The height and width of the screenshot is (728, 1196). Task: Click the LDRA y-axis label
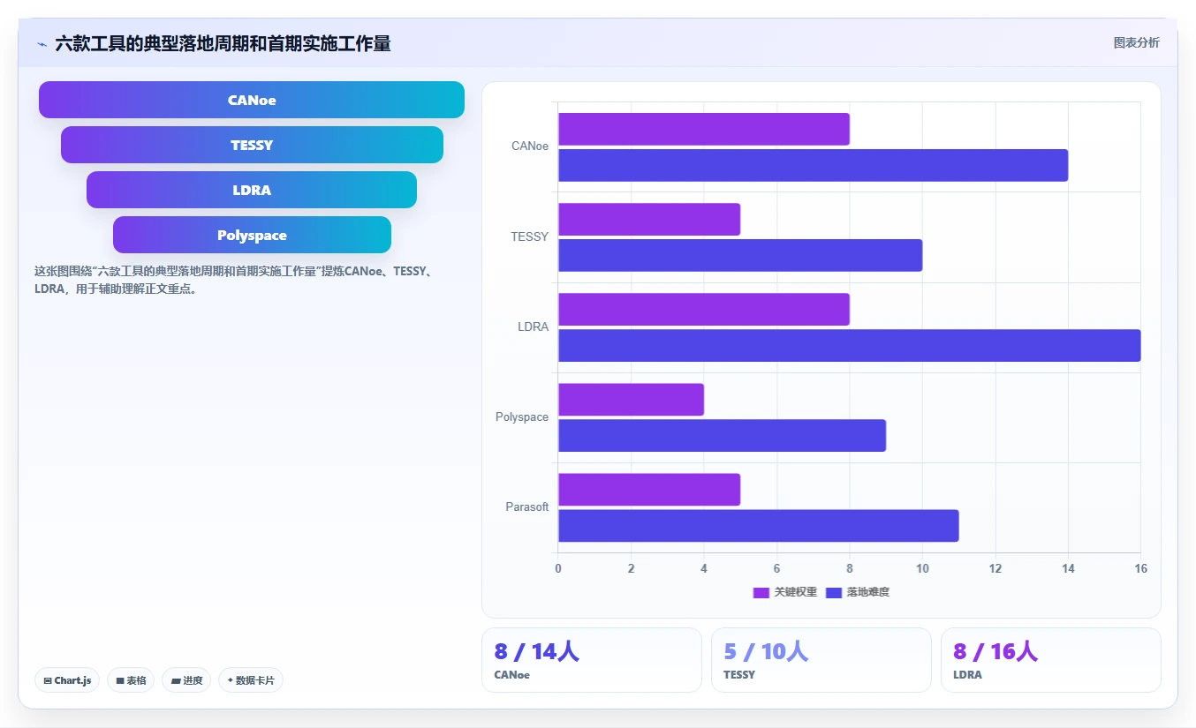pos(534,326)
